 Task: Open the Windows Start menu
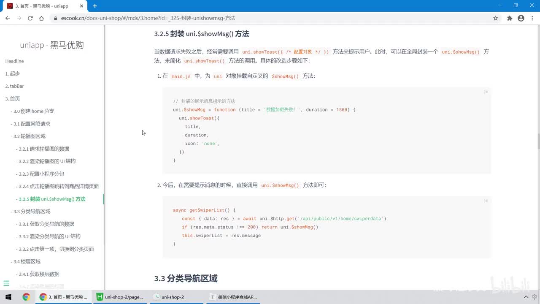(8, 297)
